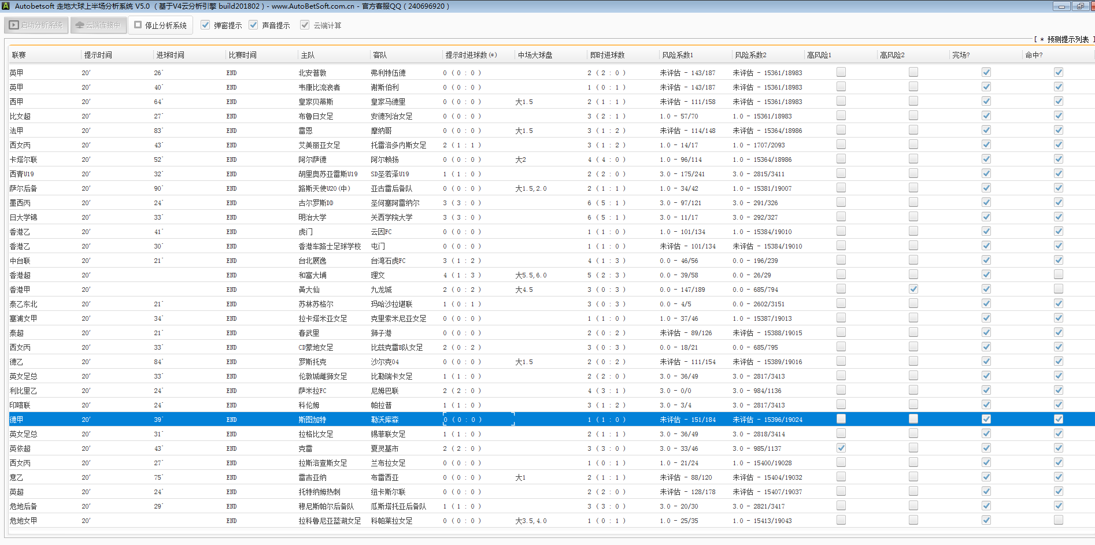
Task: Click the restore window button
Action: (x=1080, y=6)
